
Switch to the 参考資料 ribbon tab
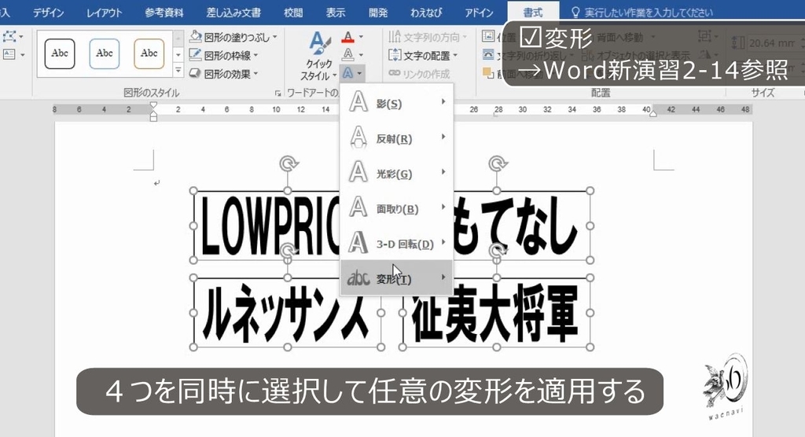pyautogui.click(x=164, y=13)
